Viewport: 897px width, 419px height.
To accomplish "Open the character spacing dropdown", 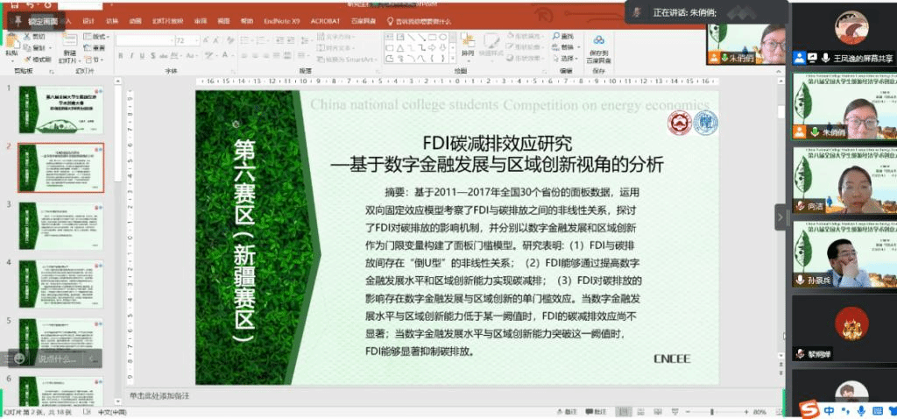I will 176,56.
